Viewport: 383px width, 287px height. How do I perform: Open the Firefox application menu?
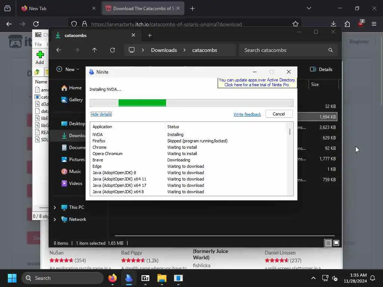point(374,24)
